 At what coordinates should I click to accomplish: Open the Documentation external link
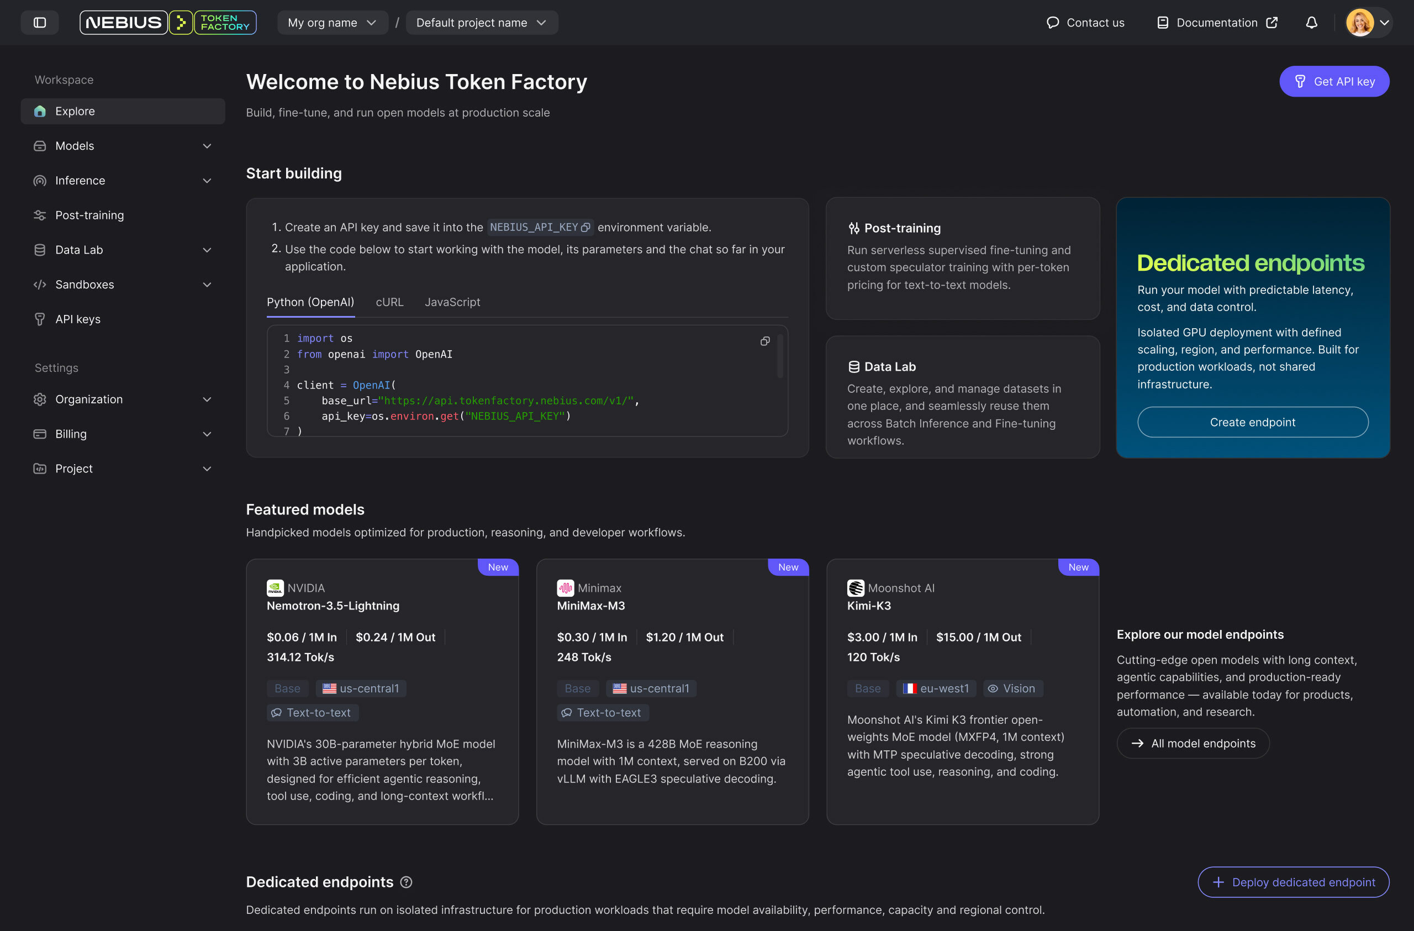(1217, 23)
